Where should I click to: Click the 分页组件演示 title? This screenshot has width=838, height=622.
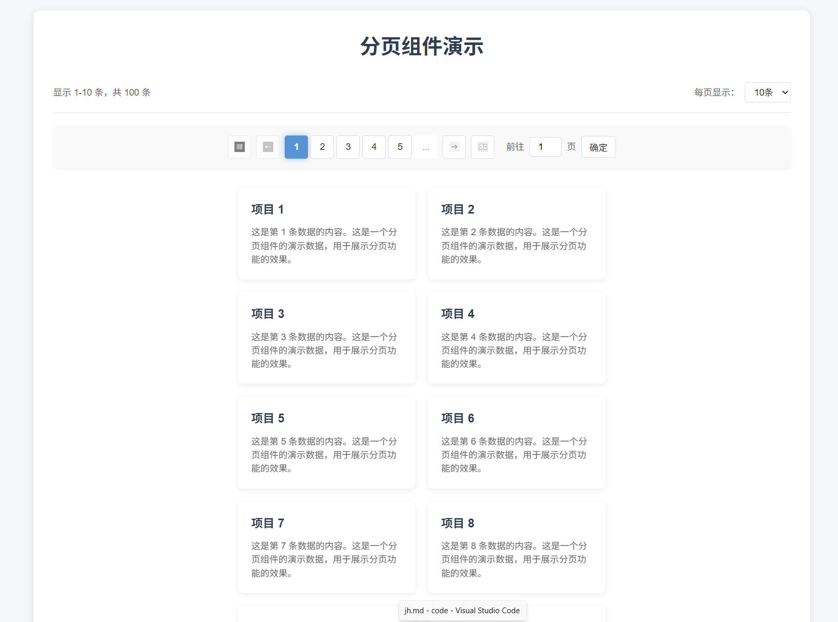[421, 47]
